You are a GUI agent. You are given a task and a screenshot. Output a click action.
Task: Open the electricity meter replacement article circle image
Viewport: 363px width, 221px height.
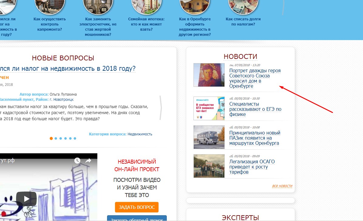click(x=98, y=6)
